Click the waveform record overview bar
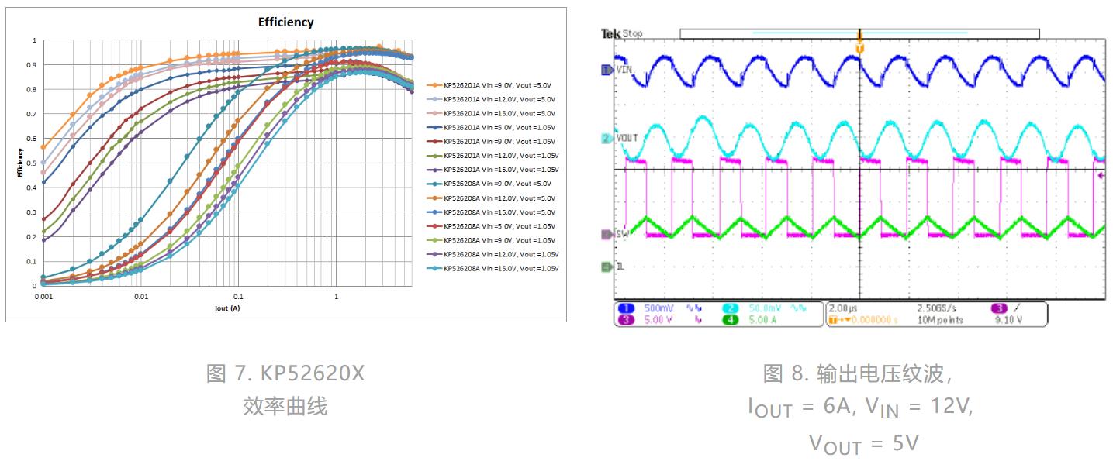This screenshot has height=461, width=1113. [859, 33]
